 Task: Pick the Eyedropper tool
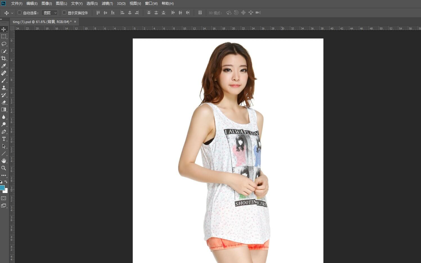(4, 66)
